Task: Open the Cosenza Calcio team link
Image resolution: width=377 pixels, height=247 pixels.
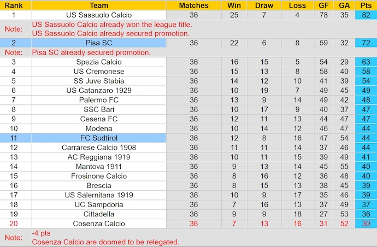Action: [x=99, y=224]
